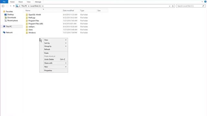Click This PC in the address breadcrumb
This screenshot has height=116, width=207.
pos(24,6)
